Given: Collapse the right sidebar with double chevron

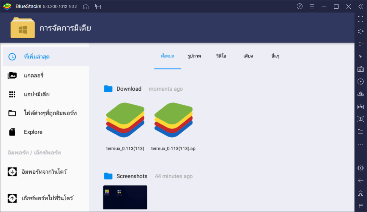Looking at the screenshot, I should [361, 6].
